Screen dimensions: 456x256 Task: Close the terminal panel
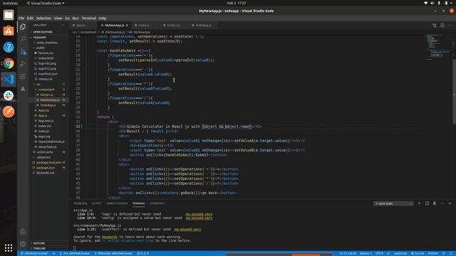[450, 203]
